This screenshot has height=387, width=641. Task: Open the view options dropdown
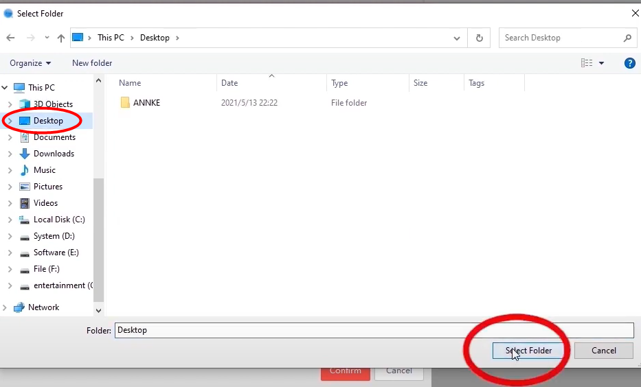tap(602, 63)
